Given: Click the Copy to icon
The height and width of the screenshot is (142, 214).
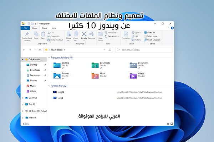Looking at the screenshot, I should click(x=76, y=34).
